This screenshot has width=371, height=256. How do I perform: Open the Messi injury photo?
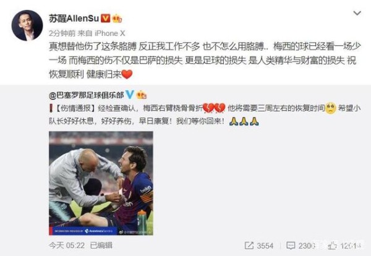point(101,184)
